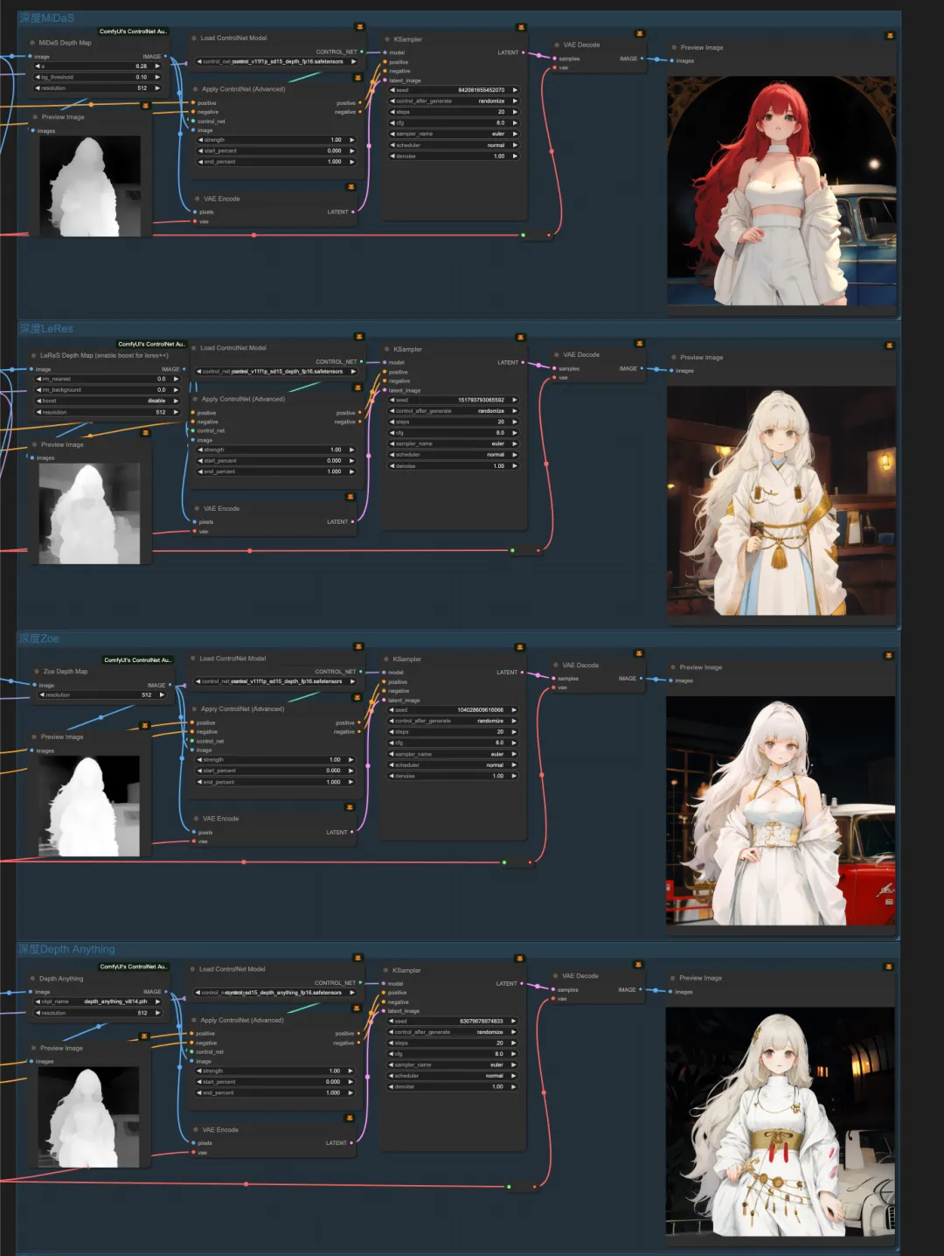
Task: Collapse the LeReS Depth Map node via its title dot
Action: pos(35,355)
